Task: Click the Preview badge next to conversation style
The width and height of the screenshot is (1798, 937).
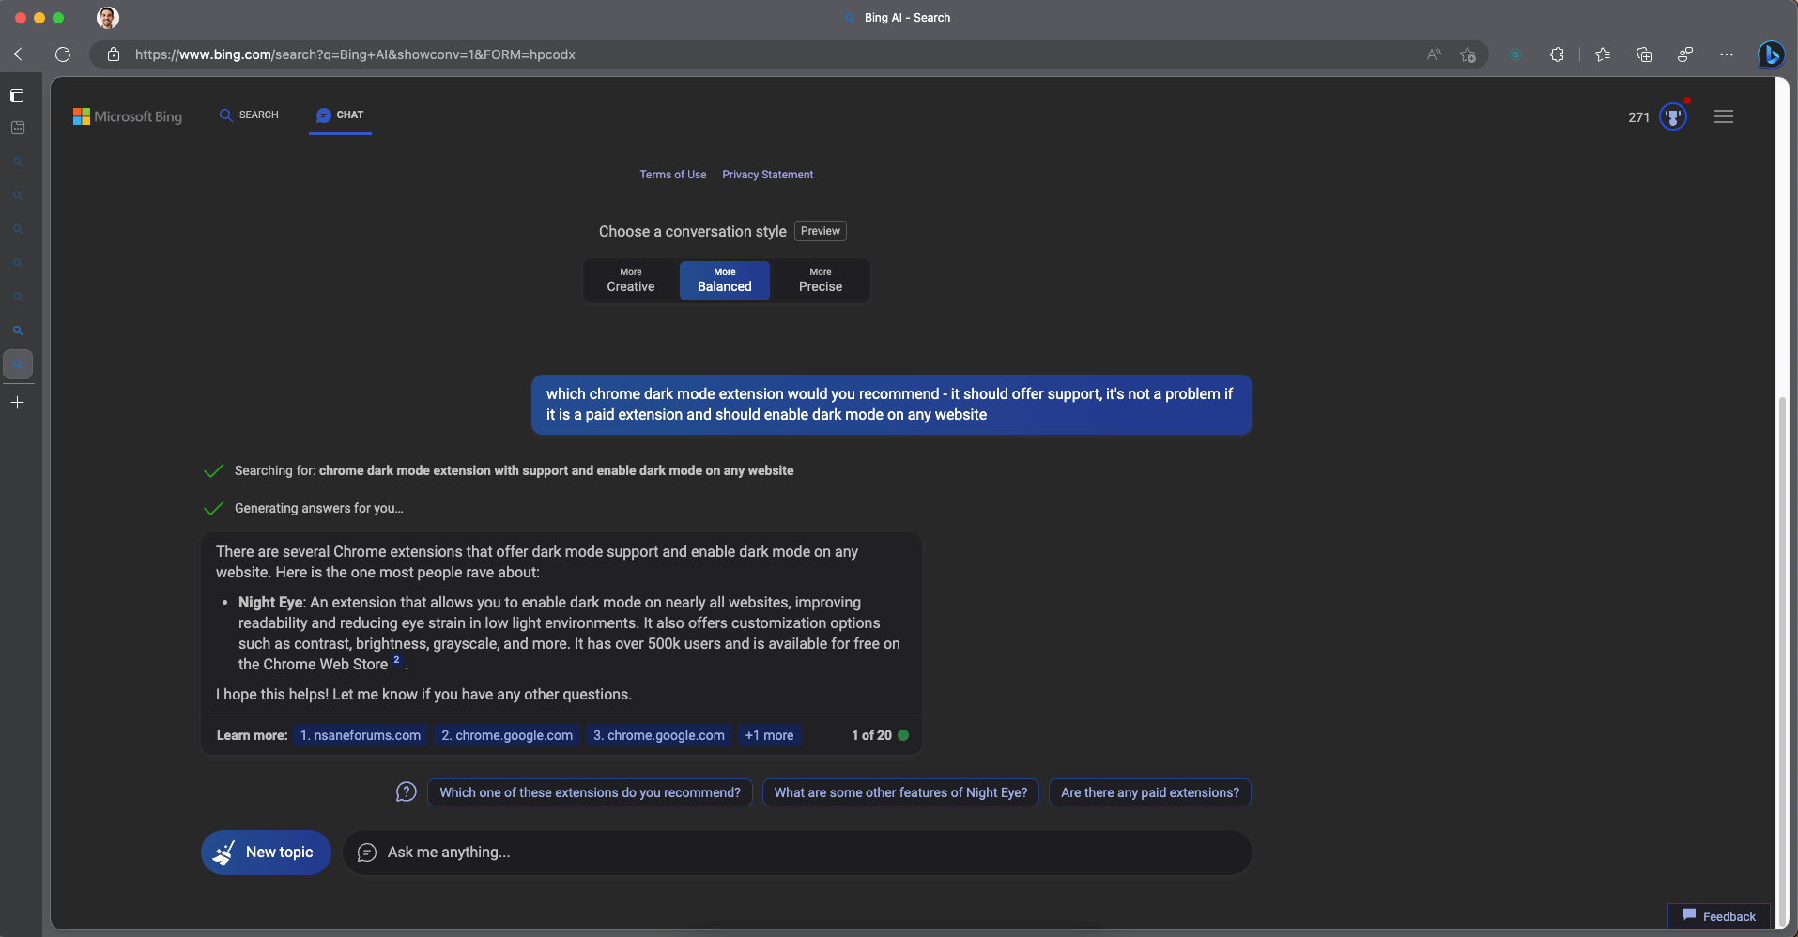Action: 821,231
